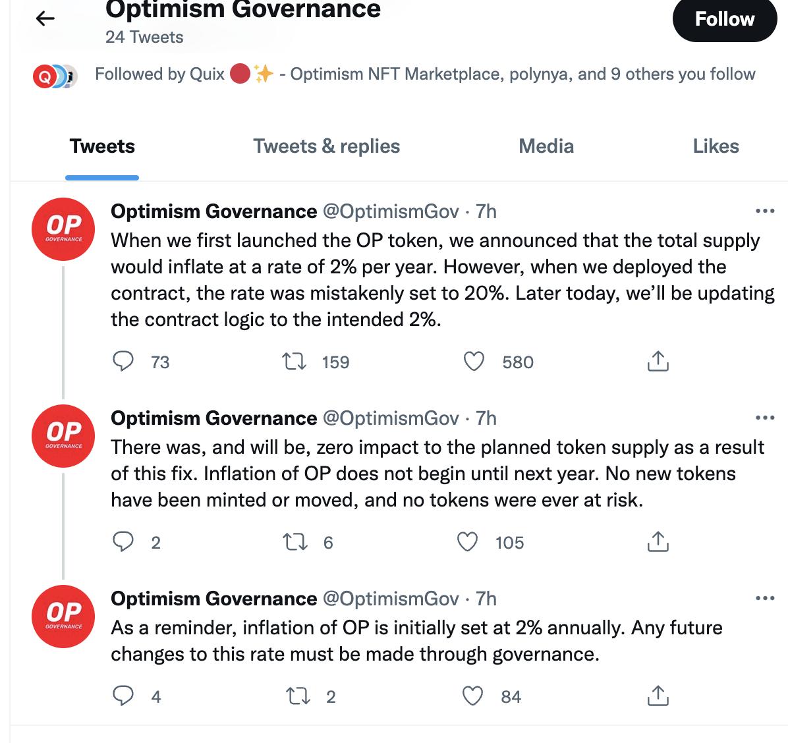Select the share icon on the bottom tweet

[658, 695]
